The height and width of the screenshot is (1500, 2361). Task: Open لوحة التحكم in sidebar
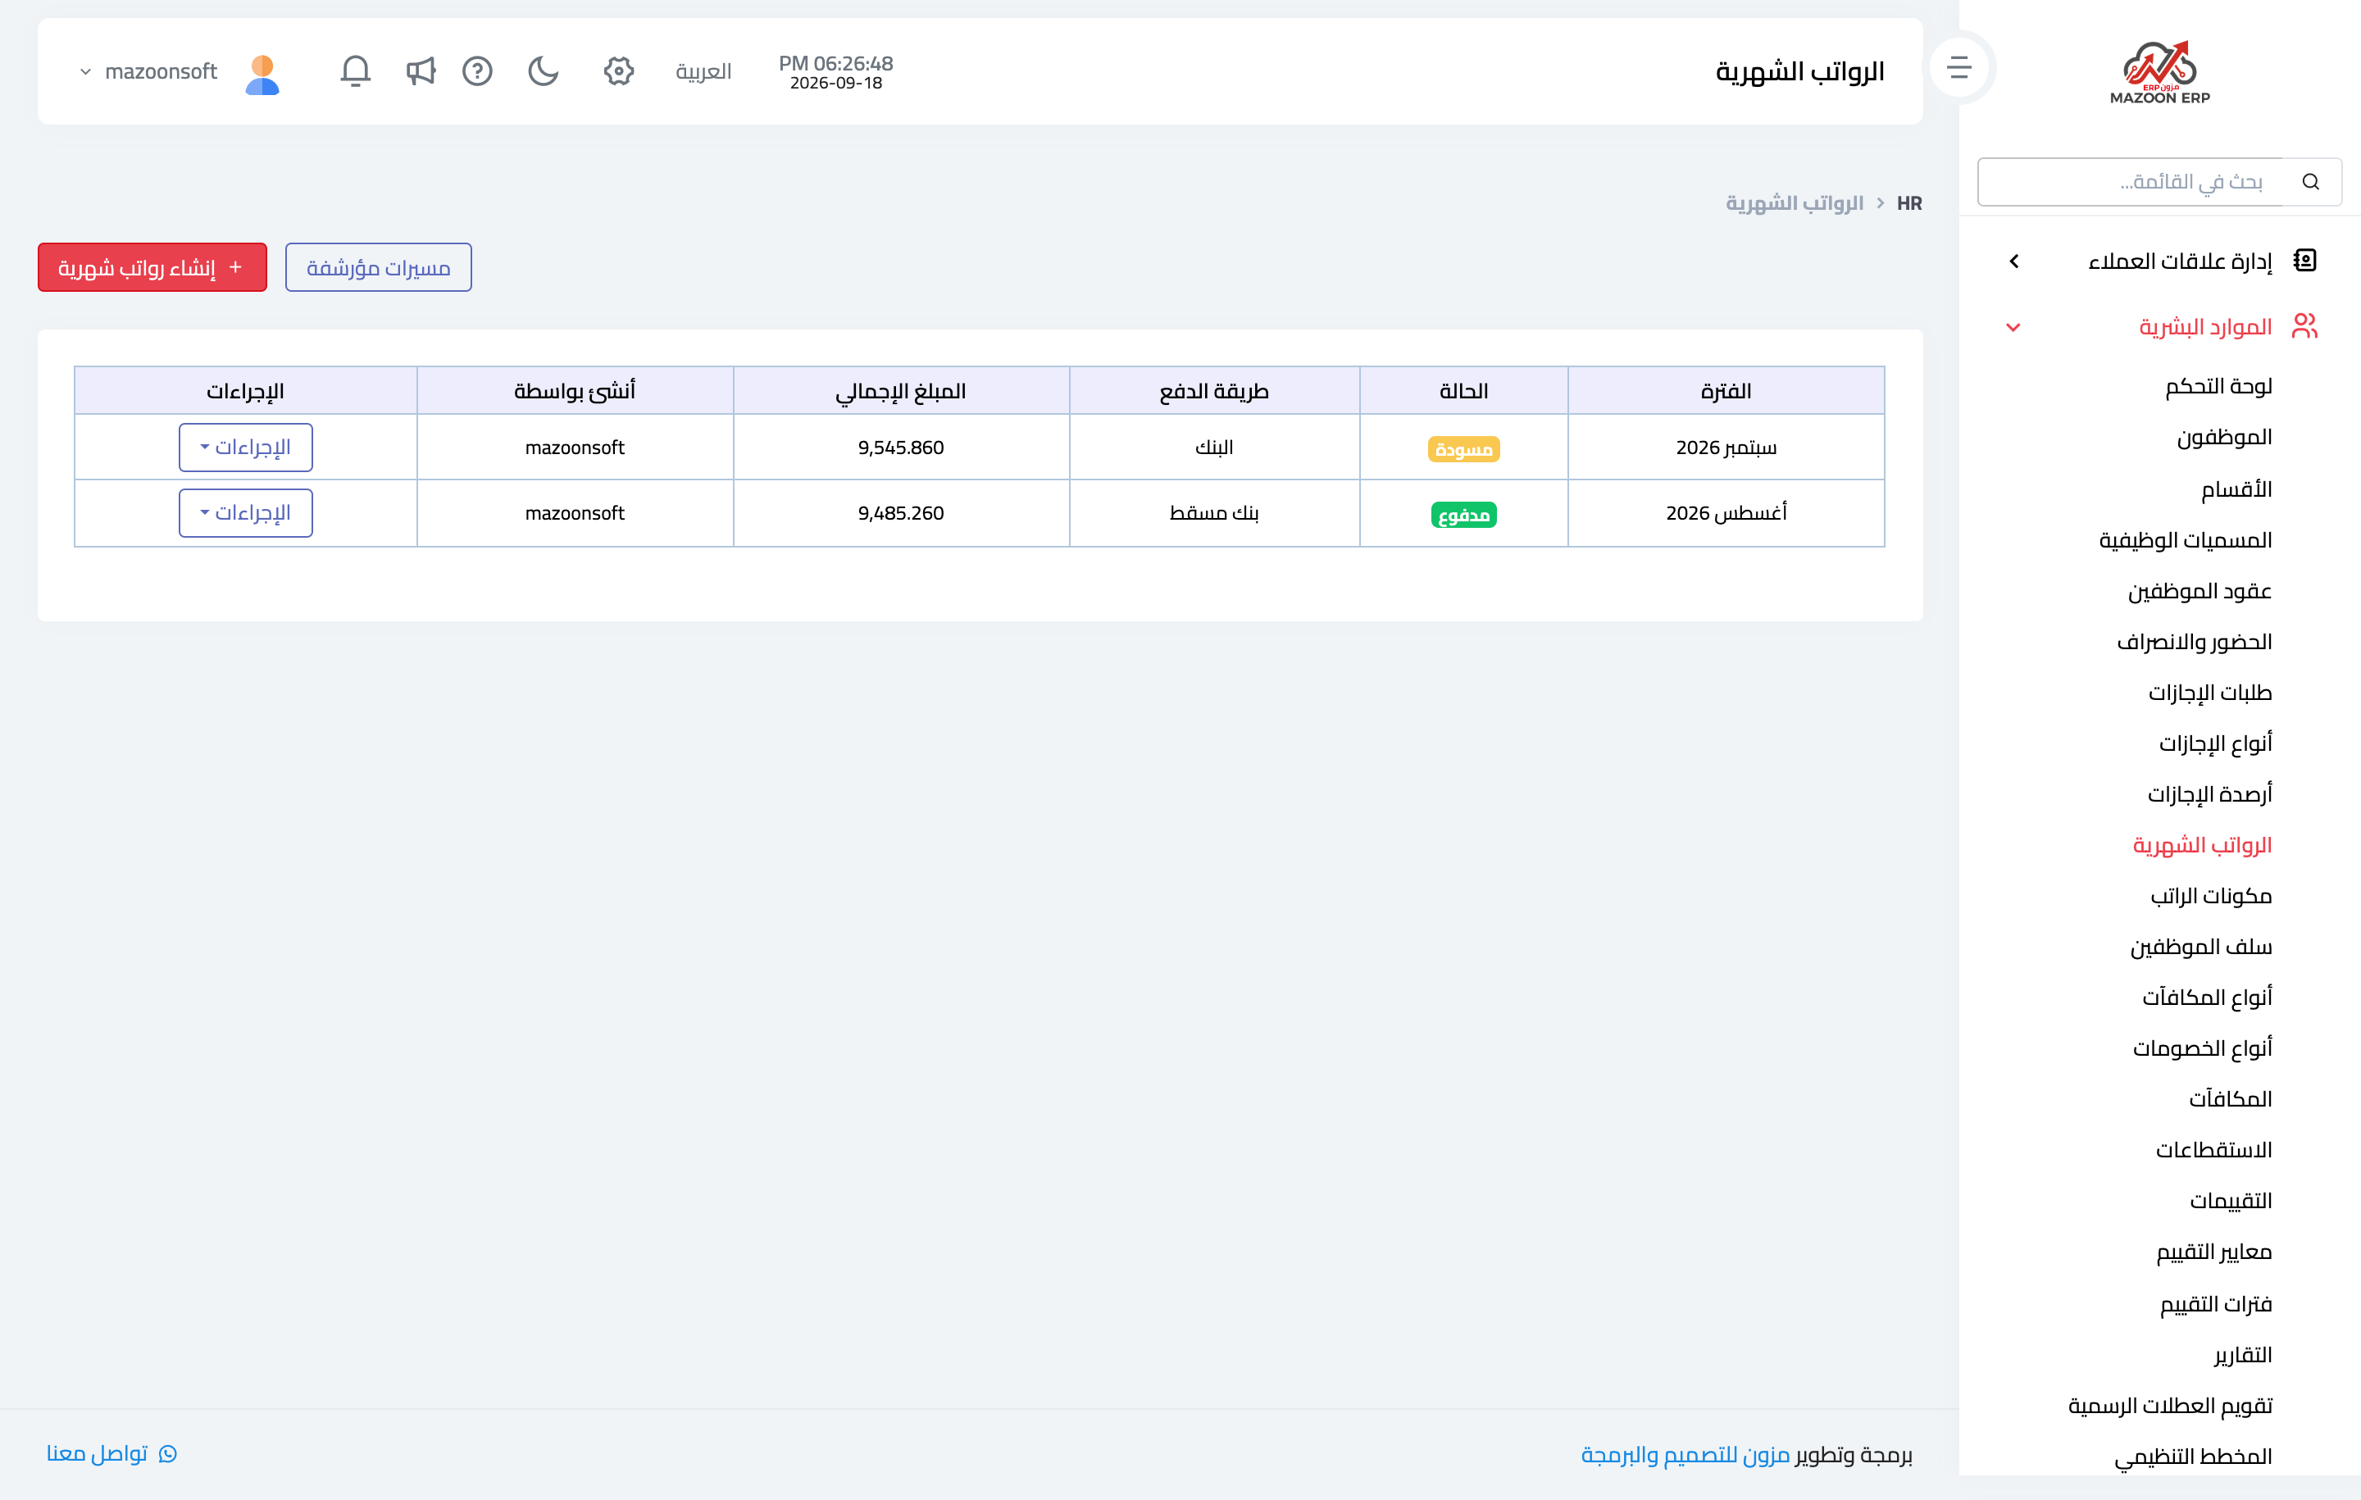[2218, 386]
